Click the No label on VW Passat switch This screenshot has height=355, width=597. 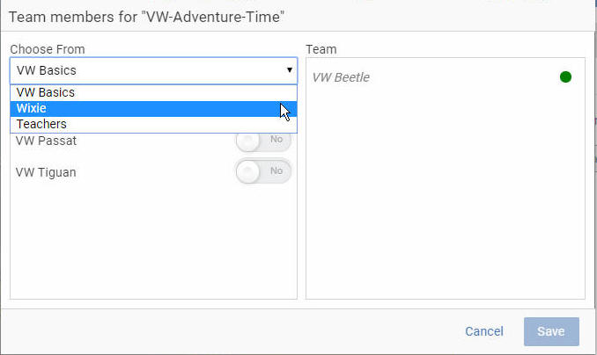(x=276, y=139)
